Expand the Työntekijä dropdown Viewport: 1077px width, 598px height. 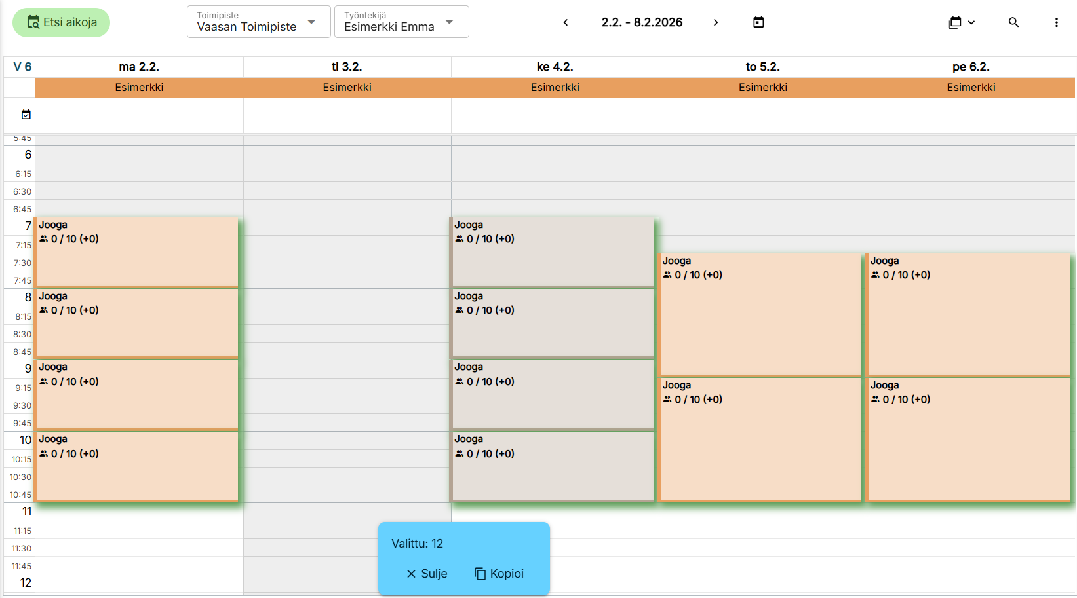(401, 22)
